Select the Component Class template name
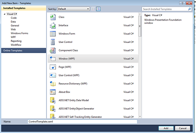The image size is (196, 133). (x=68, y=50)
